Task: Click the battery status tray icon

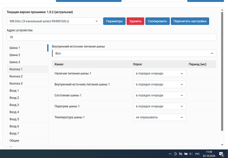Action: (186, 154)
